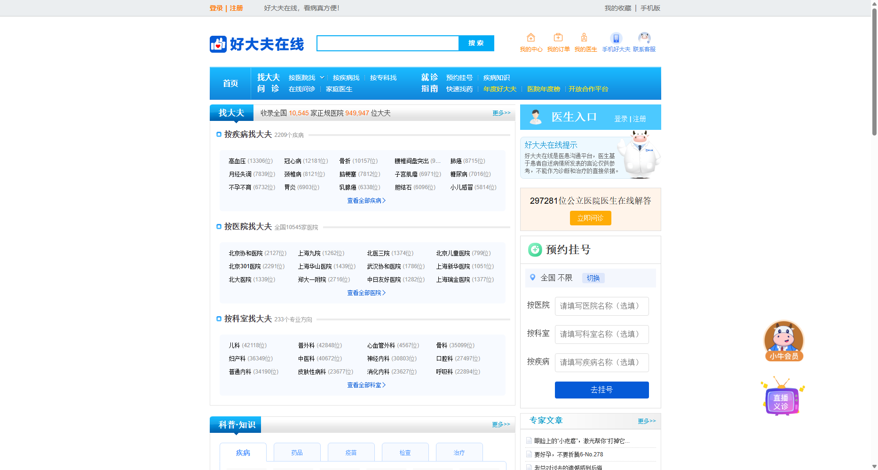Open 年度好大夫 navigation item
878x470 pixels.
click(500, 89)
